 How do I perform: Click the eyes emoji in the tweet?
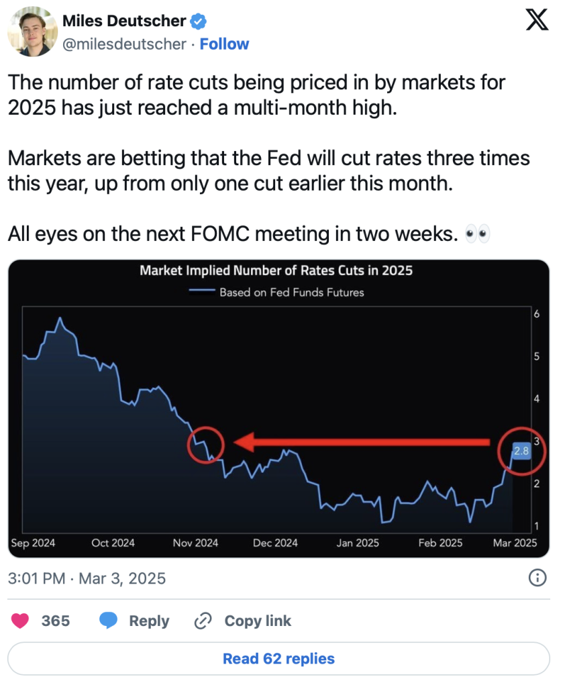click(x=477, y=234)
